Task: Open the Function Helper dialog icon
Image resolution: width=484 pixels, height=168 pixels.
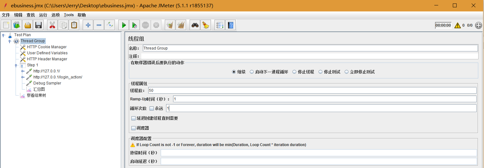Action: (x=220, y=25)
